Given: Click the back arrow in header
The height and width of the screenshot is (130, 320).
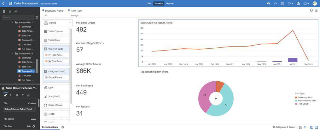Looking at the screenshot, I should [x=3, y=3].
